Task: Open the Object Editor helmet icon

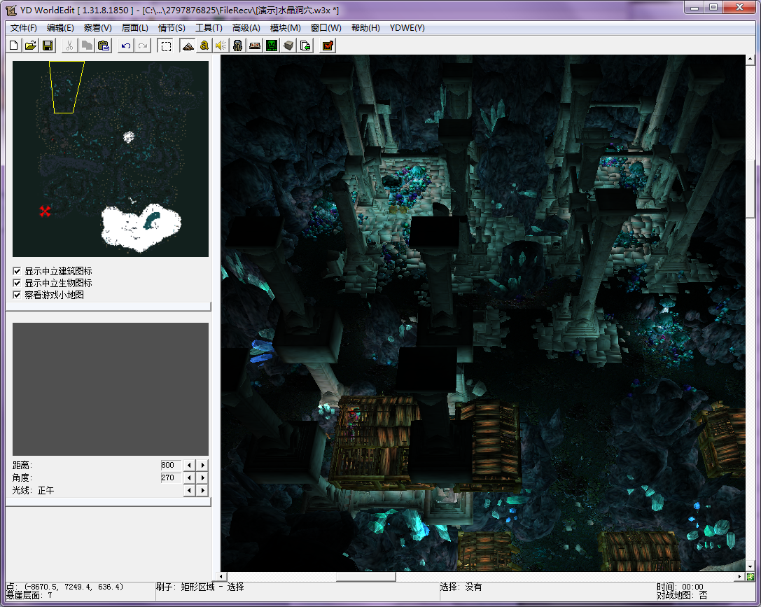Action: (237, 46)
